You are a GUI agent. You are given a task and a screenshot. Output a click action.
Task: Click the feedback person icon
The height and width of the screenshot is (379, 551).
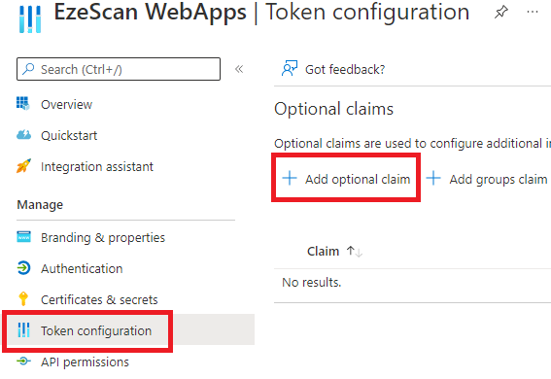tap(290, 68)
